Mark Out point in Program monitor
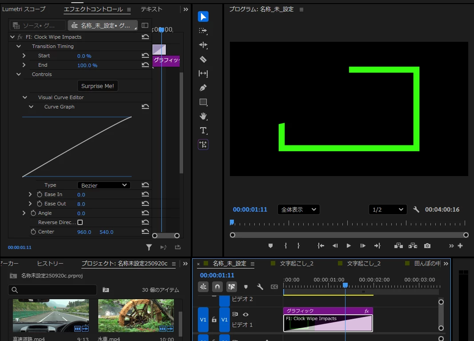Screen dimensions: 474x341 298,246
